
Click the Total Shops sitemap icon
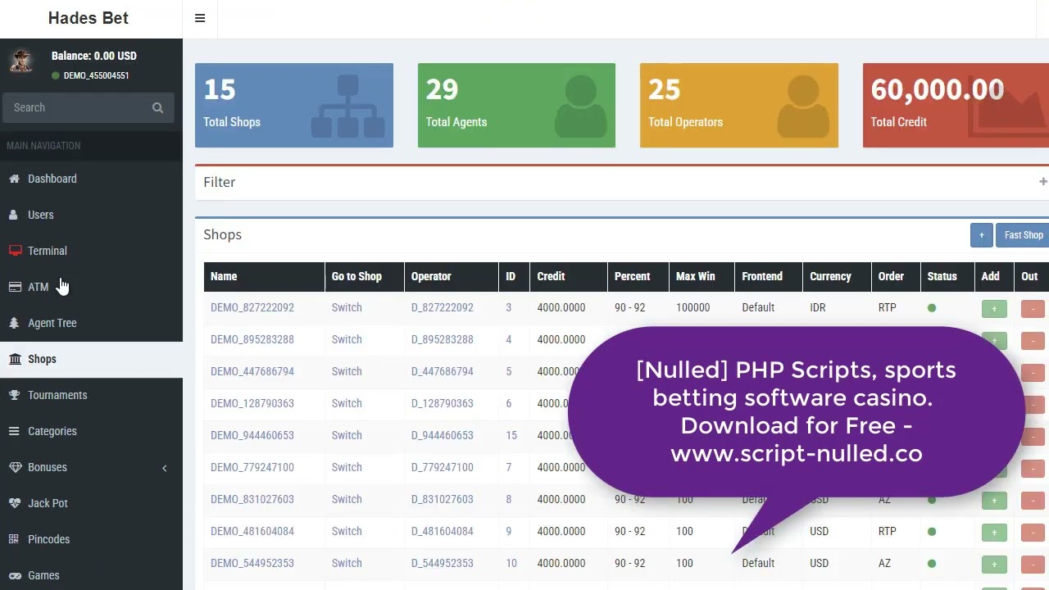point(347,107)
